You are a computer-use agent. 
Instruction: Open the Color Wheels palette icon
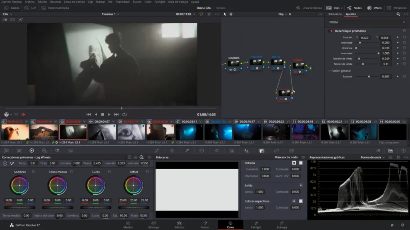[32, 151]
